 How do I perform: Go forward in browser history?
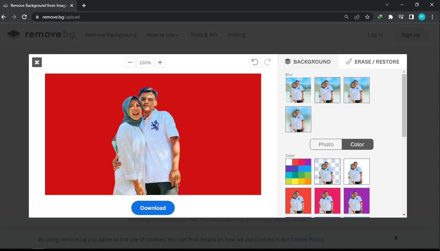coord(14,17)
